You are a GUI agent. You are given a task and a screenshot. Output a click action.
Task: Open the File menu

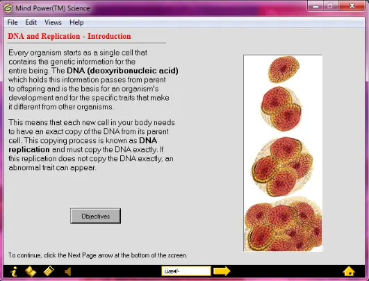click(x=13, y=23)
